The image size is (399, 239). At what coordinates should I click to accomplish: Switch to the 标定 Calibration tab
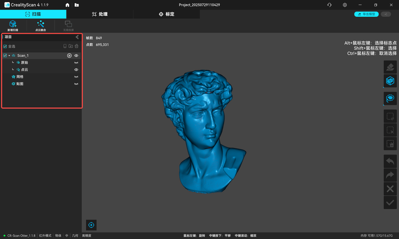coord(166,14)
